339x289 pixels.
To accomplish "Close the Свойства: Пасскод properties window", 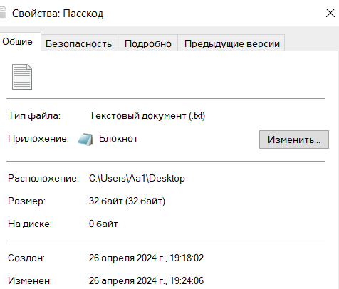I will (330, 13).
